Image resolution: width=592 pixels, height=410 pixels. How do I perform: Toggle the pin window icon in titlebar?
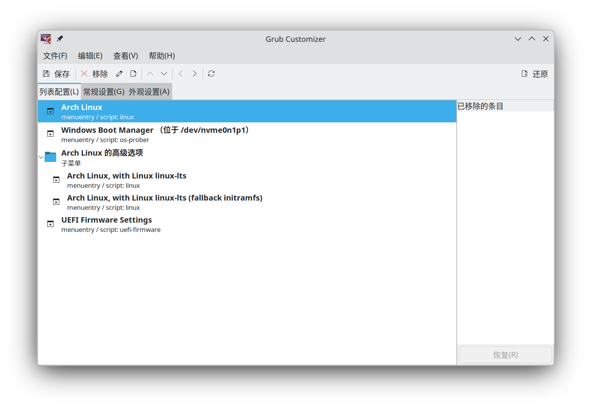tap(60, 39)
